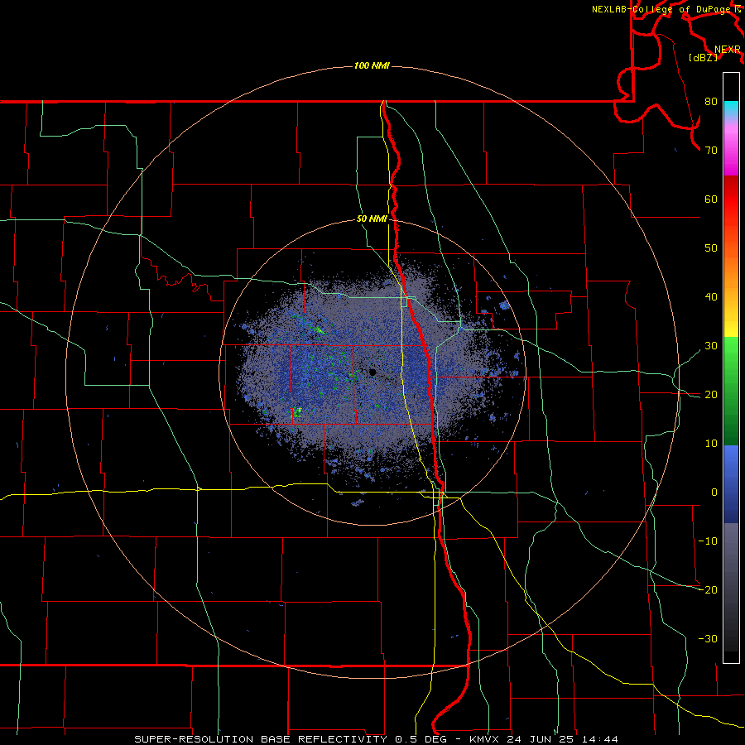Click the 0 value on the reflectivity scale
Image resolution: width=745 pixels, height=745 pixels.
pos(714,493)
